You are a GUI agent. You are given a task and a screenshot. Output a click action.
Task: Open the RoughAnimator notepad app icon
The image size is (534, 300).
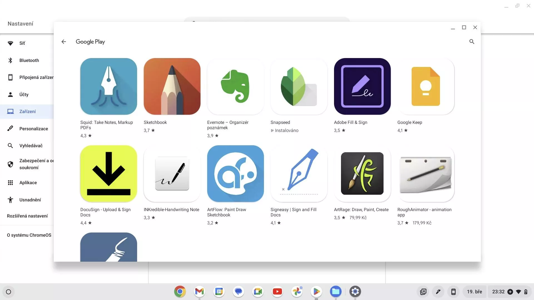(x=426, y=174)
